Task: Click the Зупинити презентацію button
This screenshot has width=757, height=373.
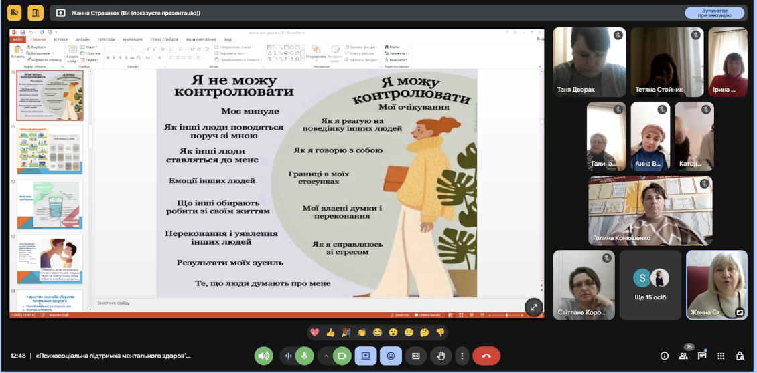Action: click(715, 13)
